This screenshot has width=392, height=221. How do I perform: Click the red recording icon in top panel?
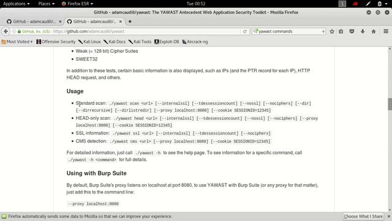[x=355, y=4]
